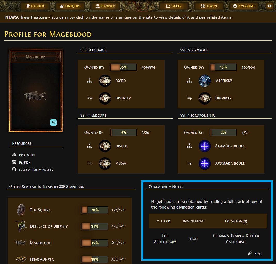Click the Headhunter belt icon
Image resolution: width=276 pixels, height=264 pixels.
pyautogui.click(x=21, y=259)
